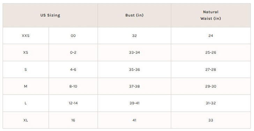This screenshot has height=131, width=254.
Task: Click the 0-2 numeric size cell
Action: coord(73,52)
